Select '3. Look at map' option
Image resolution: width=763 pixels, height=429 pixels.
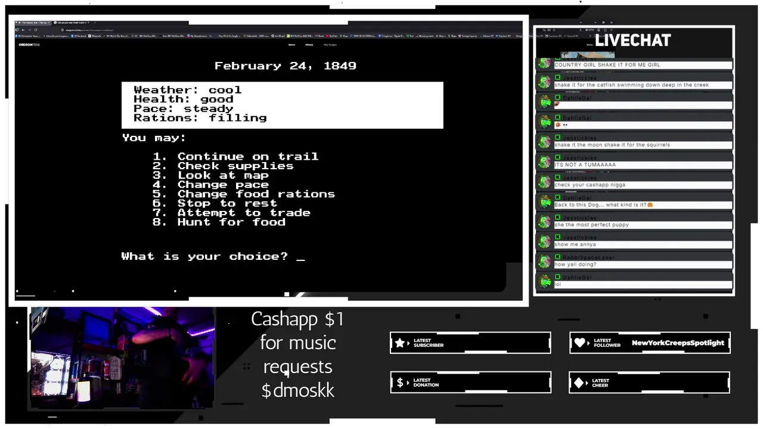point(210,176)
